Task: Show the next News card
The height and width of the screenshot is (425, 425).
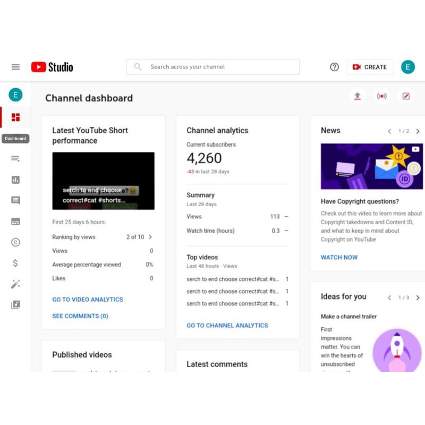Action: point(418,131)
